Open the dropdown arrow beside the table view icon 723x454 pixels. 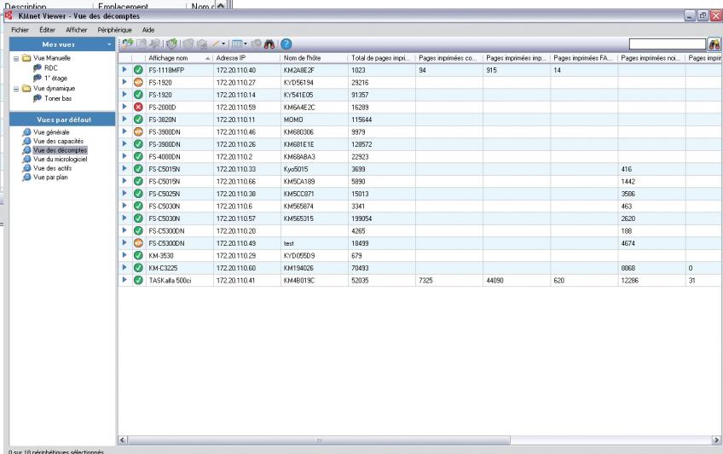click(246, 44)
